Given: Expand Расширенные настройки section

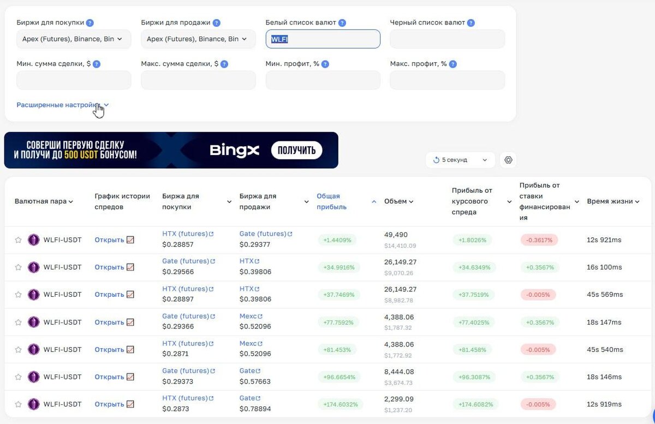Looking at the screenshot, I should (63, 105).
